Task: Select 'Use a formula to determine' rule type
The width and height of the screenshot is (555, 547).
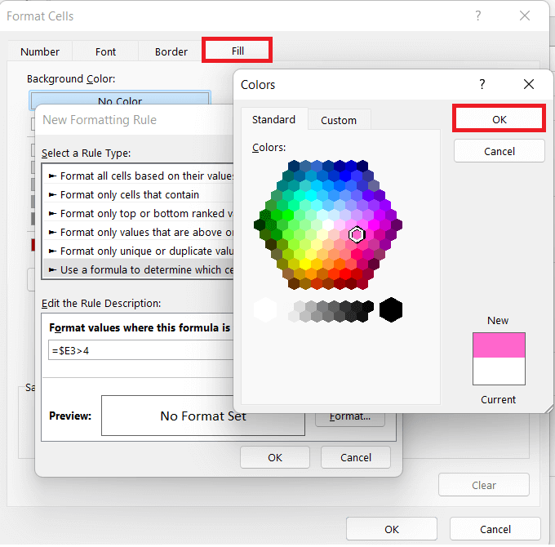Action: (x=139, y=269)
